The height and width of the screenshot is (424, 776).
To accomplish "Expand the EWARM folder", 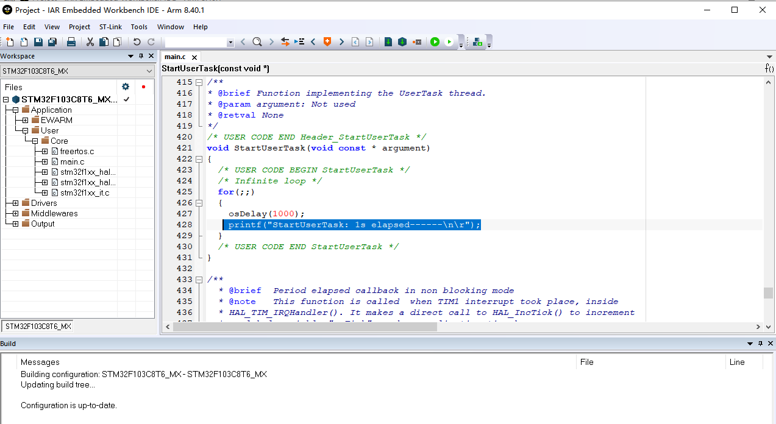I will 26,121.
